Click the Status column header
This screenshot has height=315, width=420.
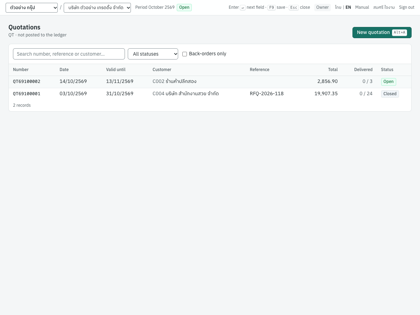pos(387,70)
